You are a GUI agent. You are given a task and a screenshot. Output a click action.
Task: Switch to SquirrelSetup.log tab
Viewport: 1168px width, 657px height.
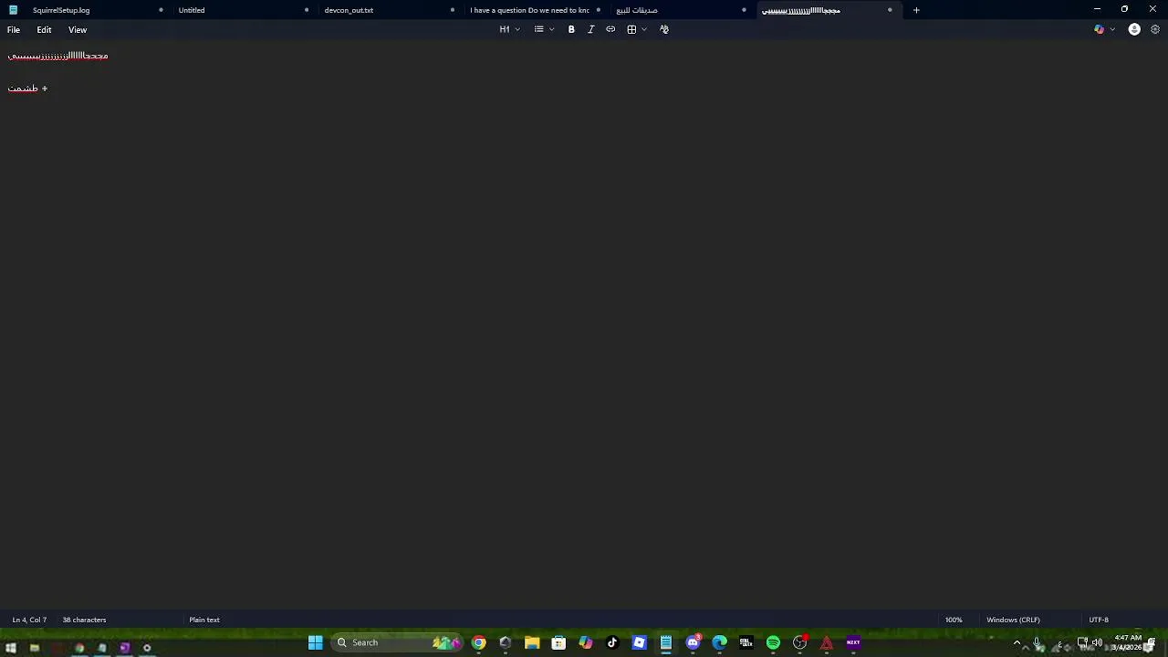(x=61, y=10)
